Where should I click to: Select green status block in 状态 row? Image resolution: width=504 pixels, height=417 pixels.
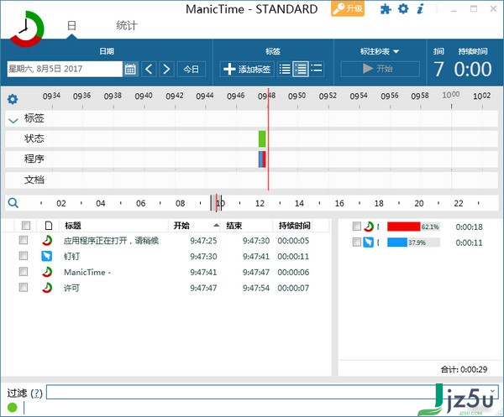click(x=262, y=138)
